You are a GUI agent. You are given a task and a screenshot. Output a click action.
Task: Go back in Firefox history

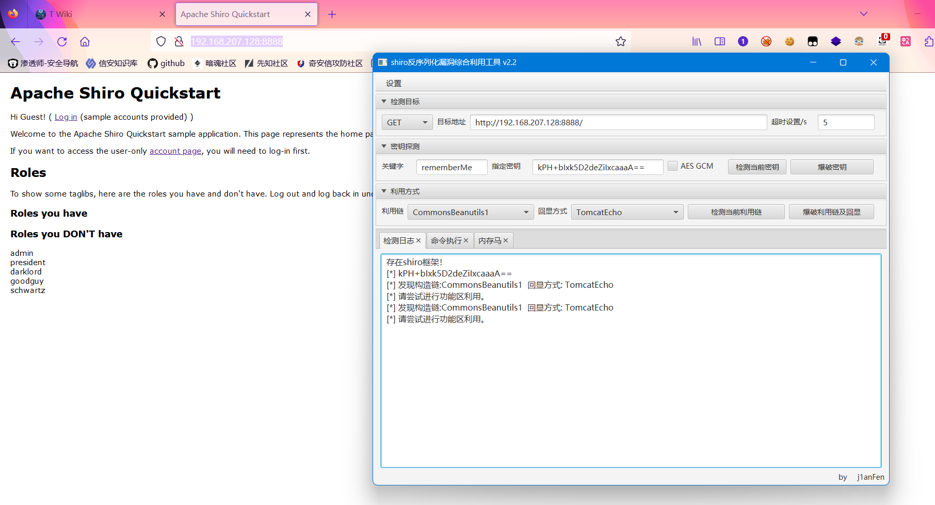tap(15, 42)
